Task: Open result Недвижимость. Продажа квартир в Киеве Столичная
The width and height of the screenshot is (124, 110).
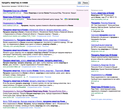Action: [36, 40]
